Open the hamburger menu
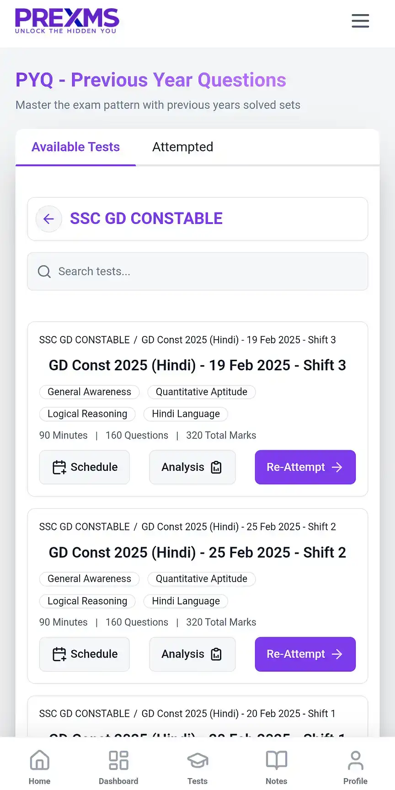This screenshot has width=395, height=790. point(360,21)
